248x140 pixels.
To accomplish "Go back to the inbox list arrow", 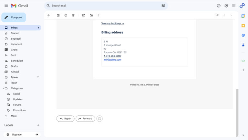I will tap(49, 15).
